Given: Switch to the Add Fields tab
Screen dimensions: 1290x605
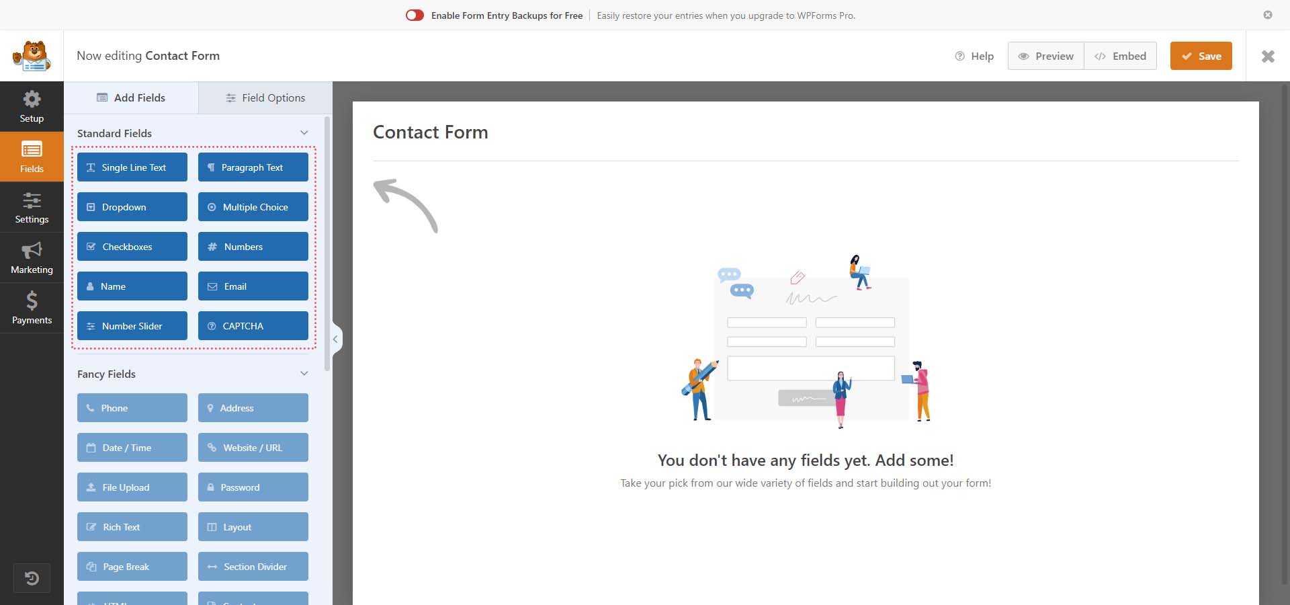Looking at the screenshot, I should [131, 97].
